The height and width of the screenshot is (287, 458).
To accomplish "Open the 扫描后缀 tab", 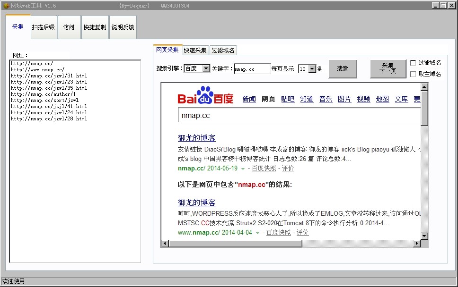I will 44,27.
